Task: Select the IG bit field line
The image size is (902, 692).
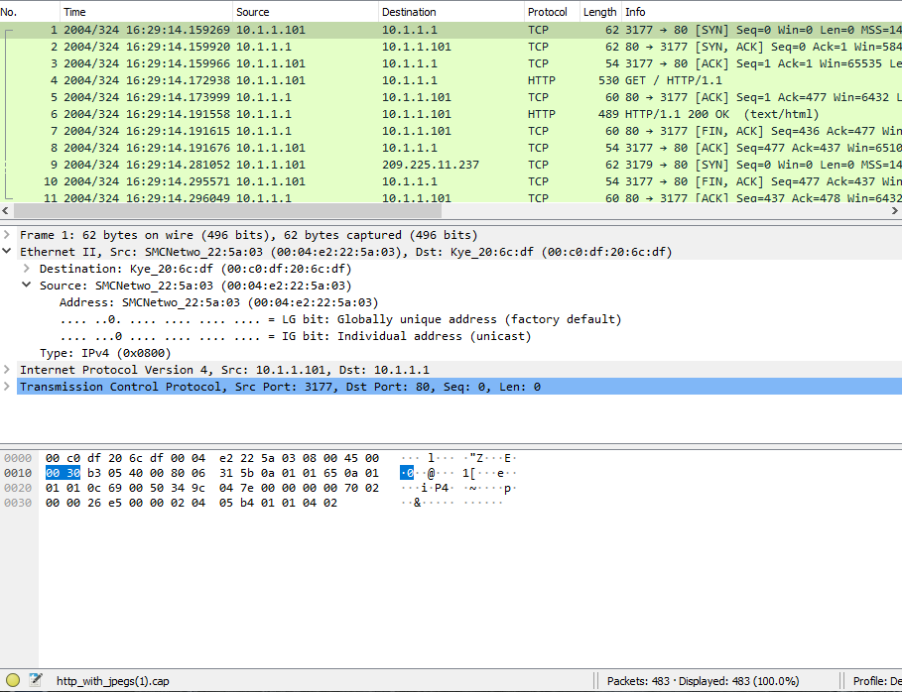Action: click(295, 336)
